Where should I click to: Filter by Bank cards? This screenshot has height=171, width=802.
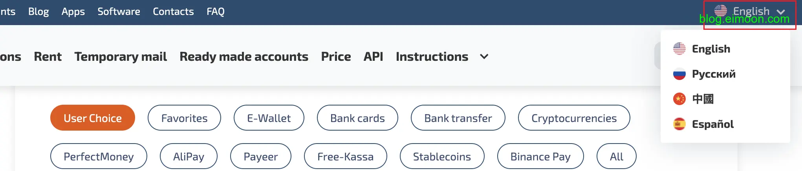pos(357,118)
